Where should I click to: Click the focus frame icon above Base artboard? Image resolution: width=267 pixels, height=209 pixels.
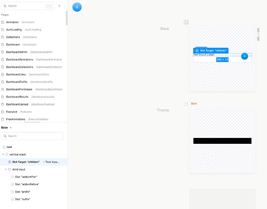click(x=186, y=22)
